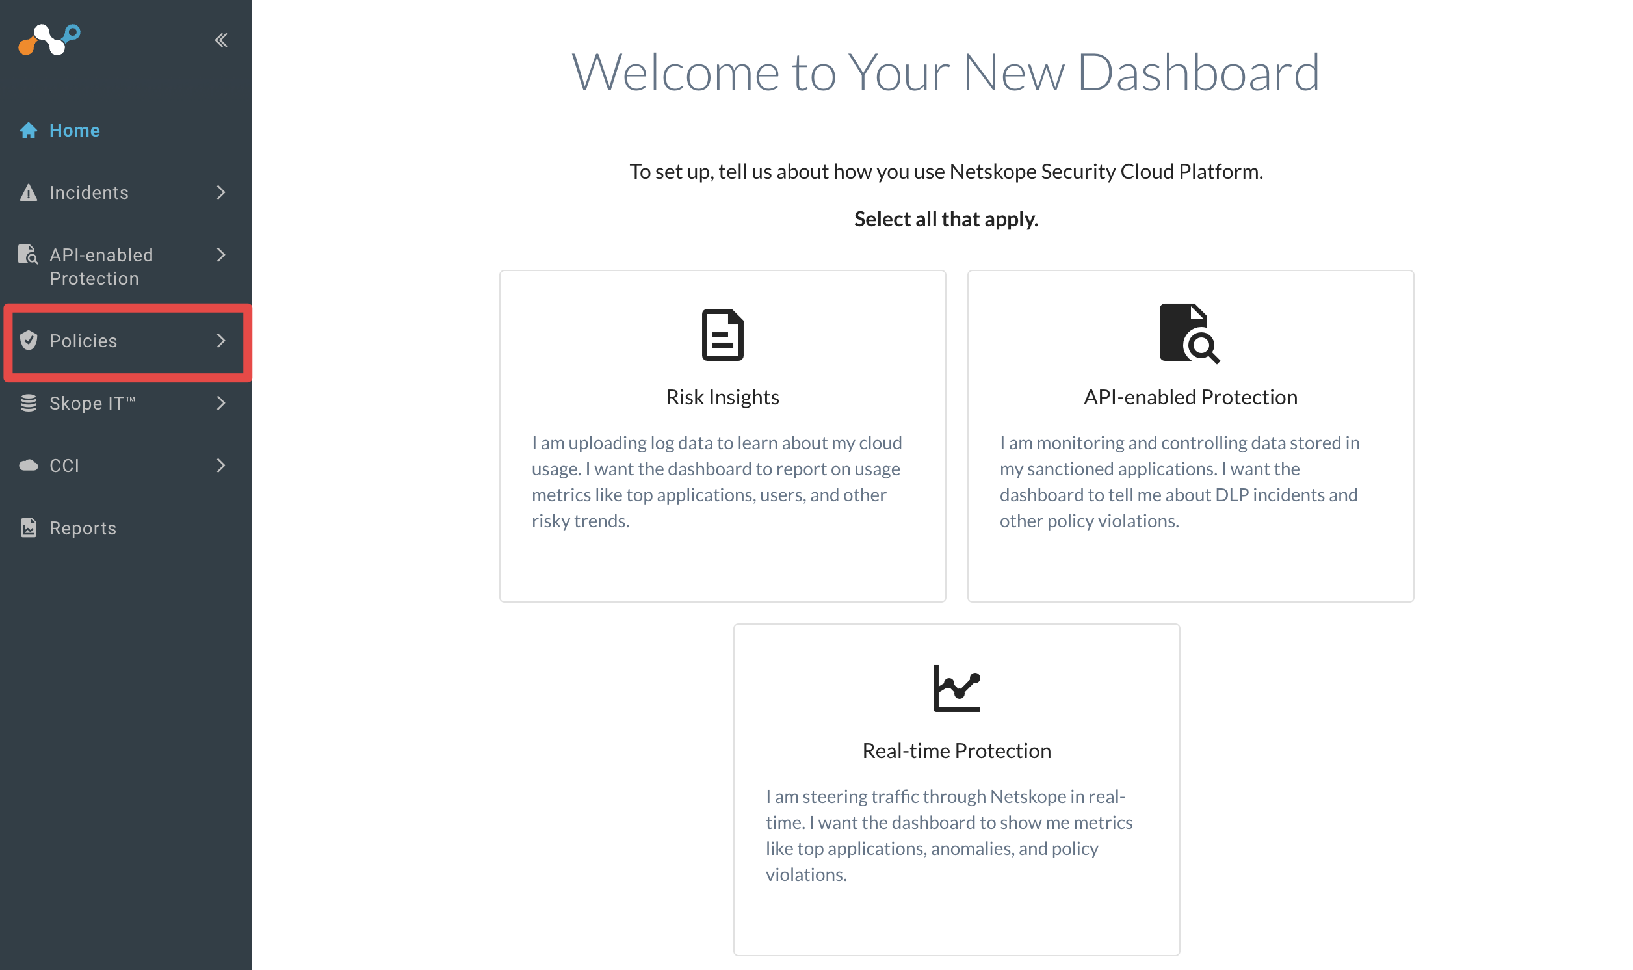This screenshot has width=1633, height=970.
Task: Expand the Skope IT submenu chevron
Action: pos(221,402)
